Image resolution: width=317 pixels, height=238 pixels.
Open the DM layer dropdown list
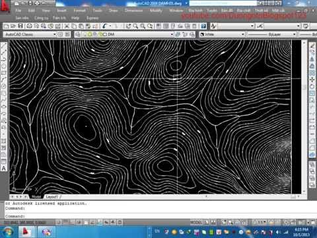pos(172,34)
